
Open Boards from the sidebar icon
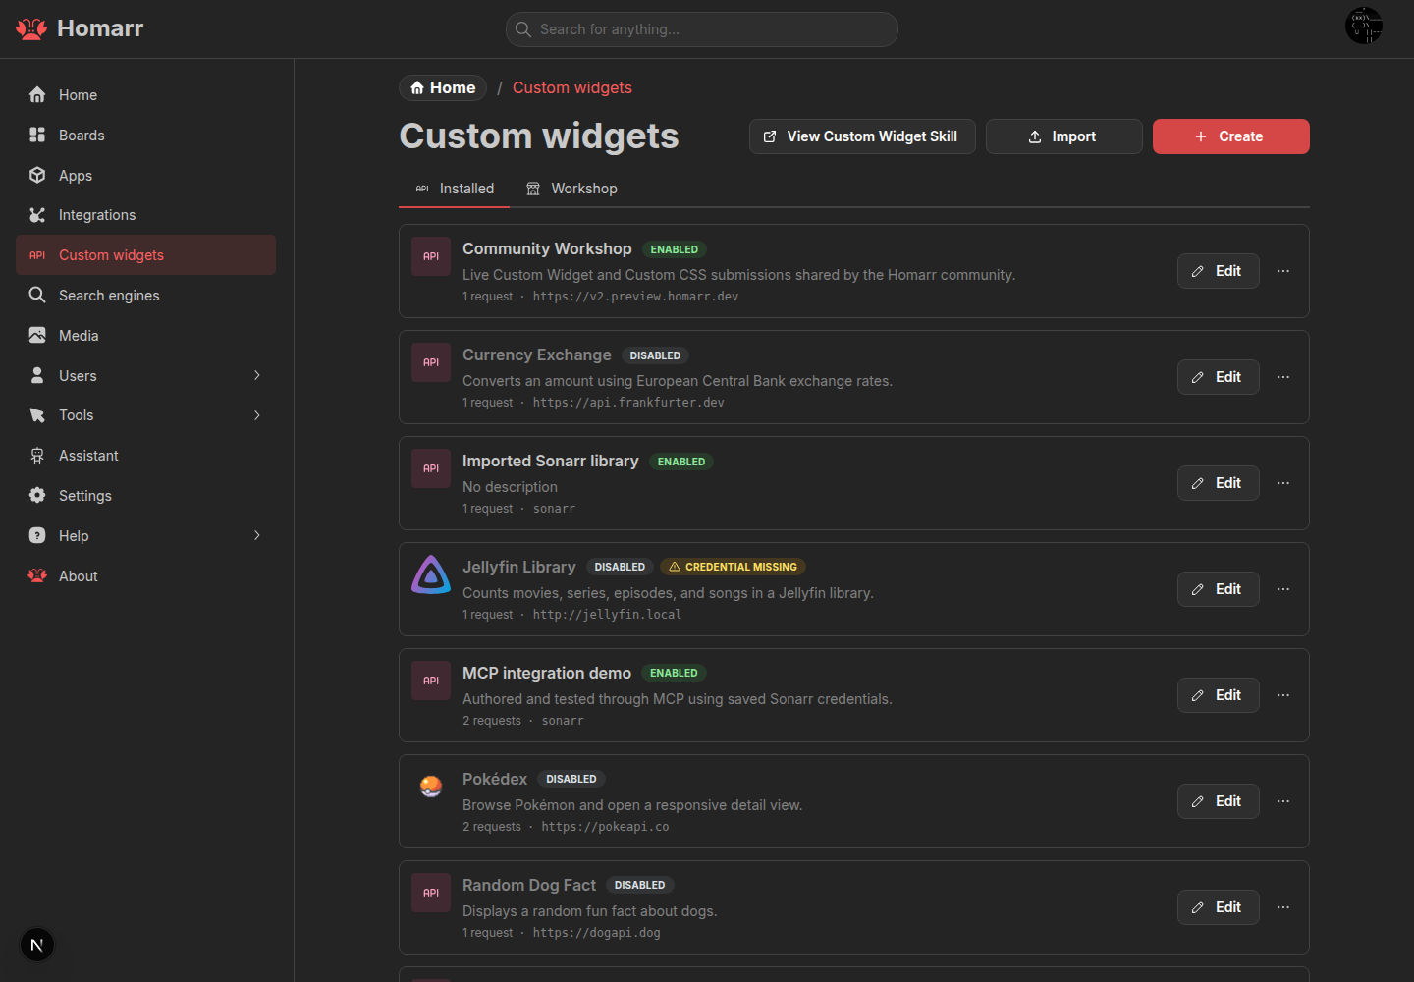coord(37,136)
